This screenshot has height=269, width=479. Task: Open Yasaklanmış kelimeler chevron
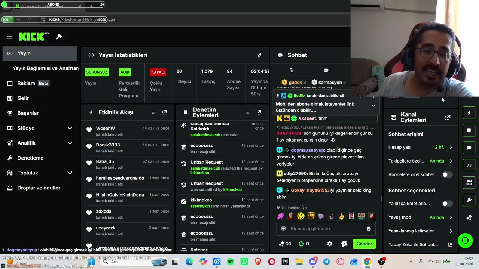click(x=451, y=231)
